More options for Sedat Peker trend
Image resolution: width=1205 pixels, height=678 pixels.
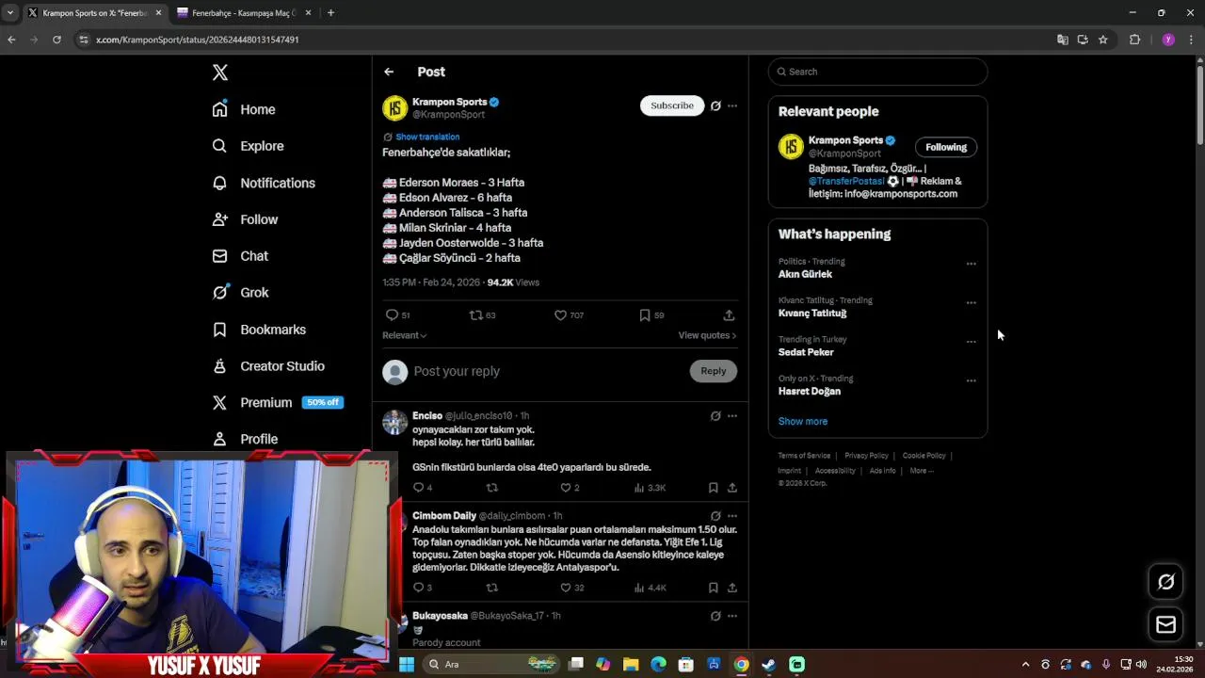pos(971,342)
